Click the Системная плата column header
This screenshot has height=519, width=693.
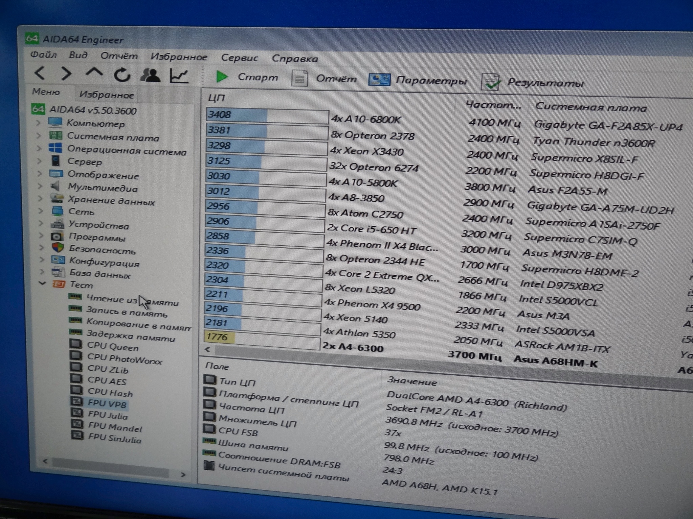[x=591, y=107]
